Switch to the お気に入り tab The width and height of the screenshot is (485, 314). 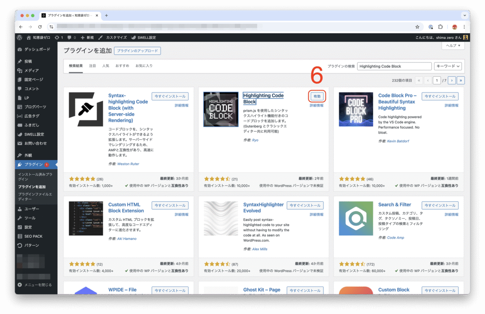pos(144,66)
